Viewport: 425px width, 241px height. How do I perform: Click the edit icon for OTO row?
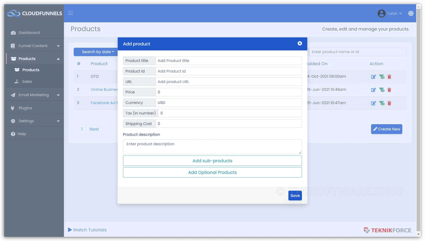373,76
